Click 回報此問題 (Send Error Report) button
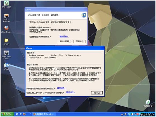 tap(65, 41)
